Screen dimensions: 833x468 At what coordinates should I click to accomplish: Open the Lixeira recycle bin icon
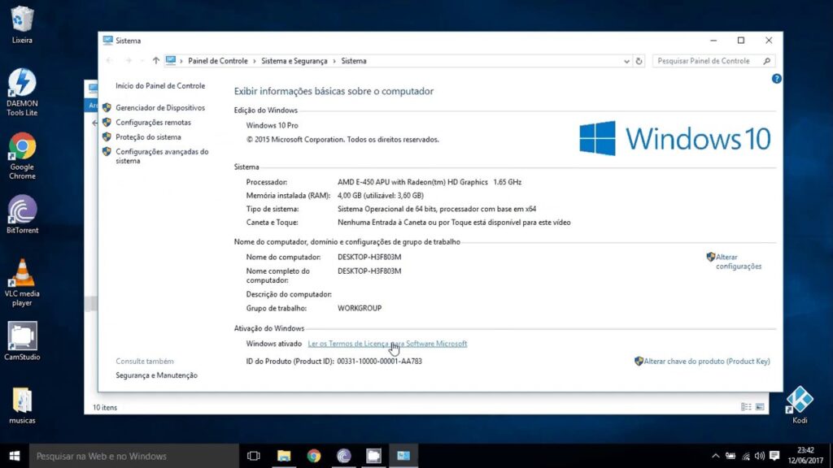click(x=22, y=24)
